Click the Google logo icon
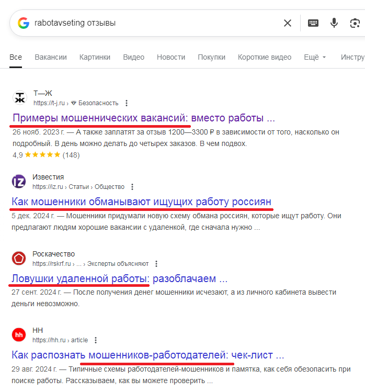The height and width of the screenshot is (392, 365). (23, 23)
